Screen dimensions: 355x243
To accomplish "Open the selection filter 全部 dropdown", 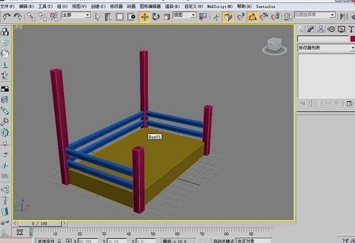I will (76, 15).
